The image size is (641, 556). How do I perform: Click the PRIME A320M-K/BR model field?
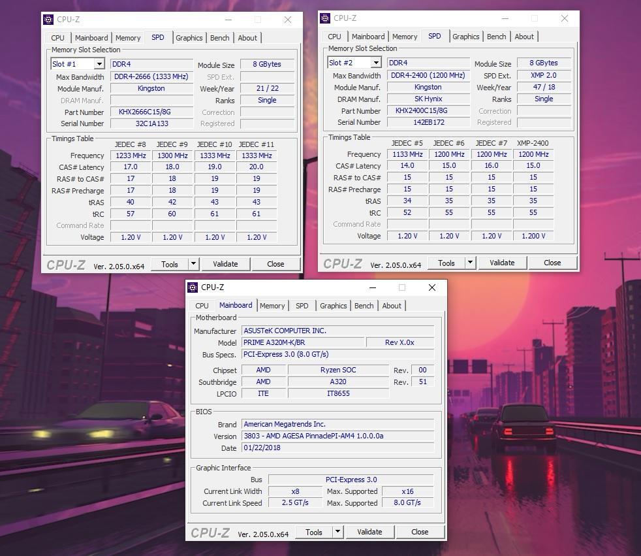pyautogui.click(x=303, y=342)
